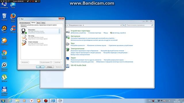Expand the По умолчанию dropdown arrow
Screen dimensions: 184x103
point(51,62)
